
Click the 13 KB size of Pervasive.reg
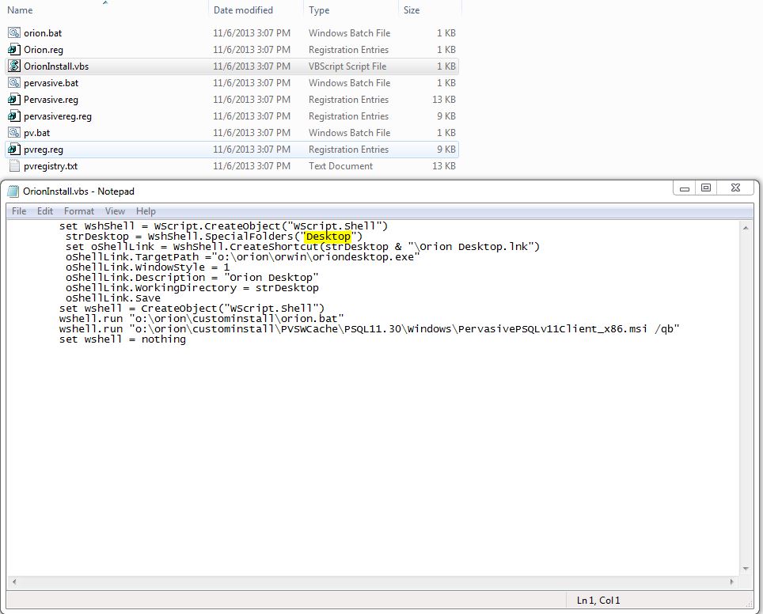[x=444, y=99]
